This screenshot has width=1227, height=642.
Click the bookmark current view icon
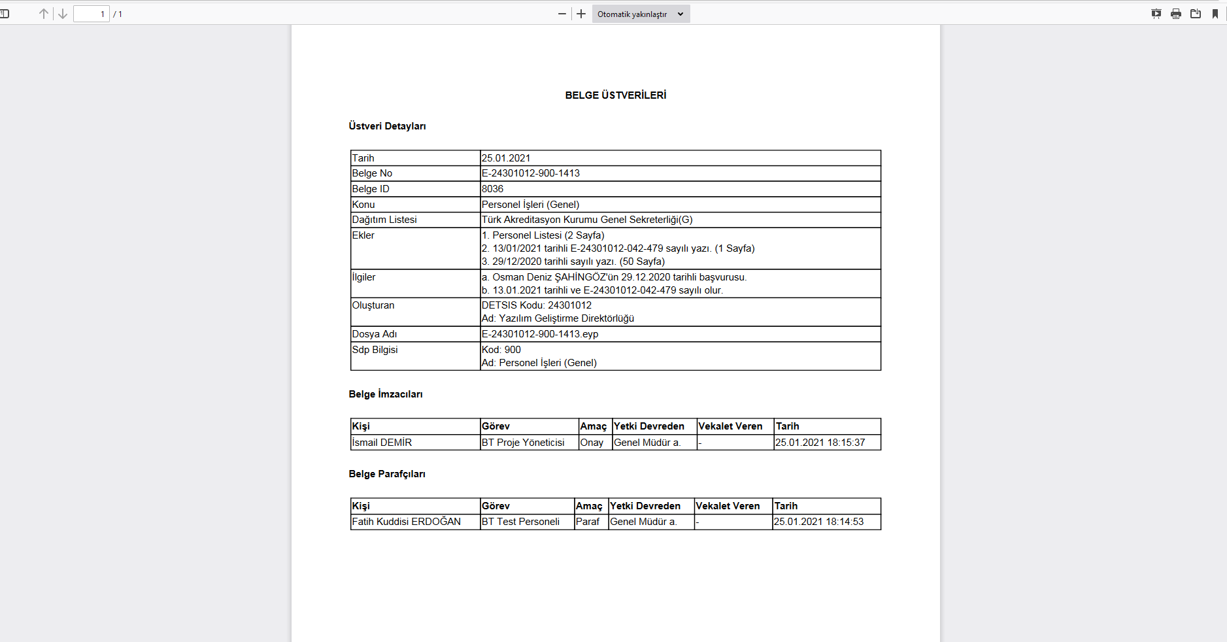[1215, 14]
